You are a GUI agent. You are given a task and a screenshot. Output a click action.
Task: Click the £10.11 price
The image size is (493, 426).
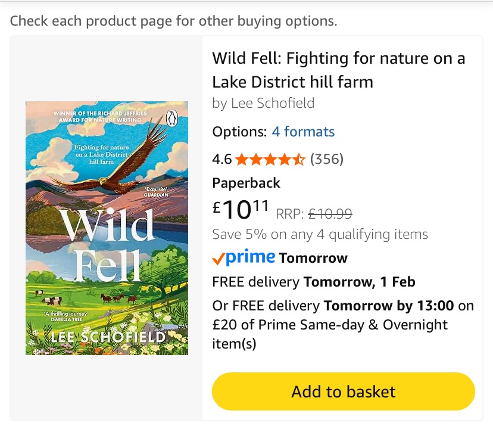pos(241,209)
